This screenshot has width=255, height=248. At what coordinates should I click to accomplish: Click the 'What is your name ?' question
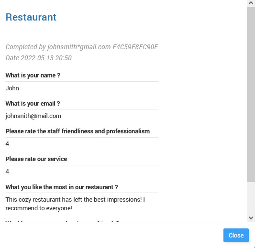coord(33,75)
